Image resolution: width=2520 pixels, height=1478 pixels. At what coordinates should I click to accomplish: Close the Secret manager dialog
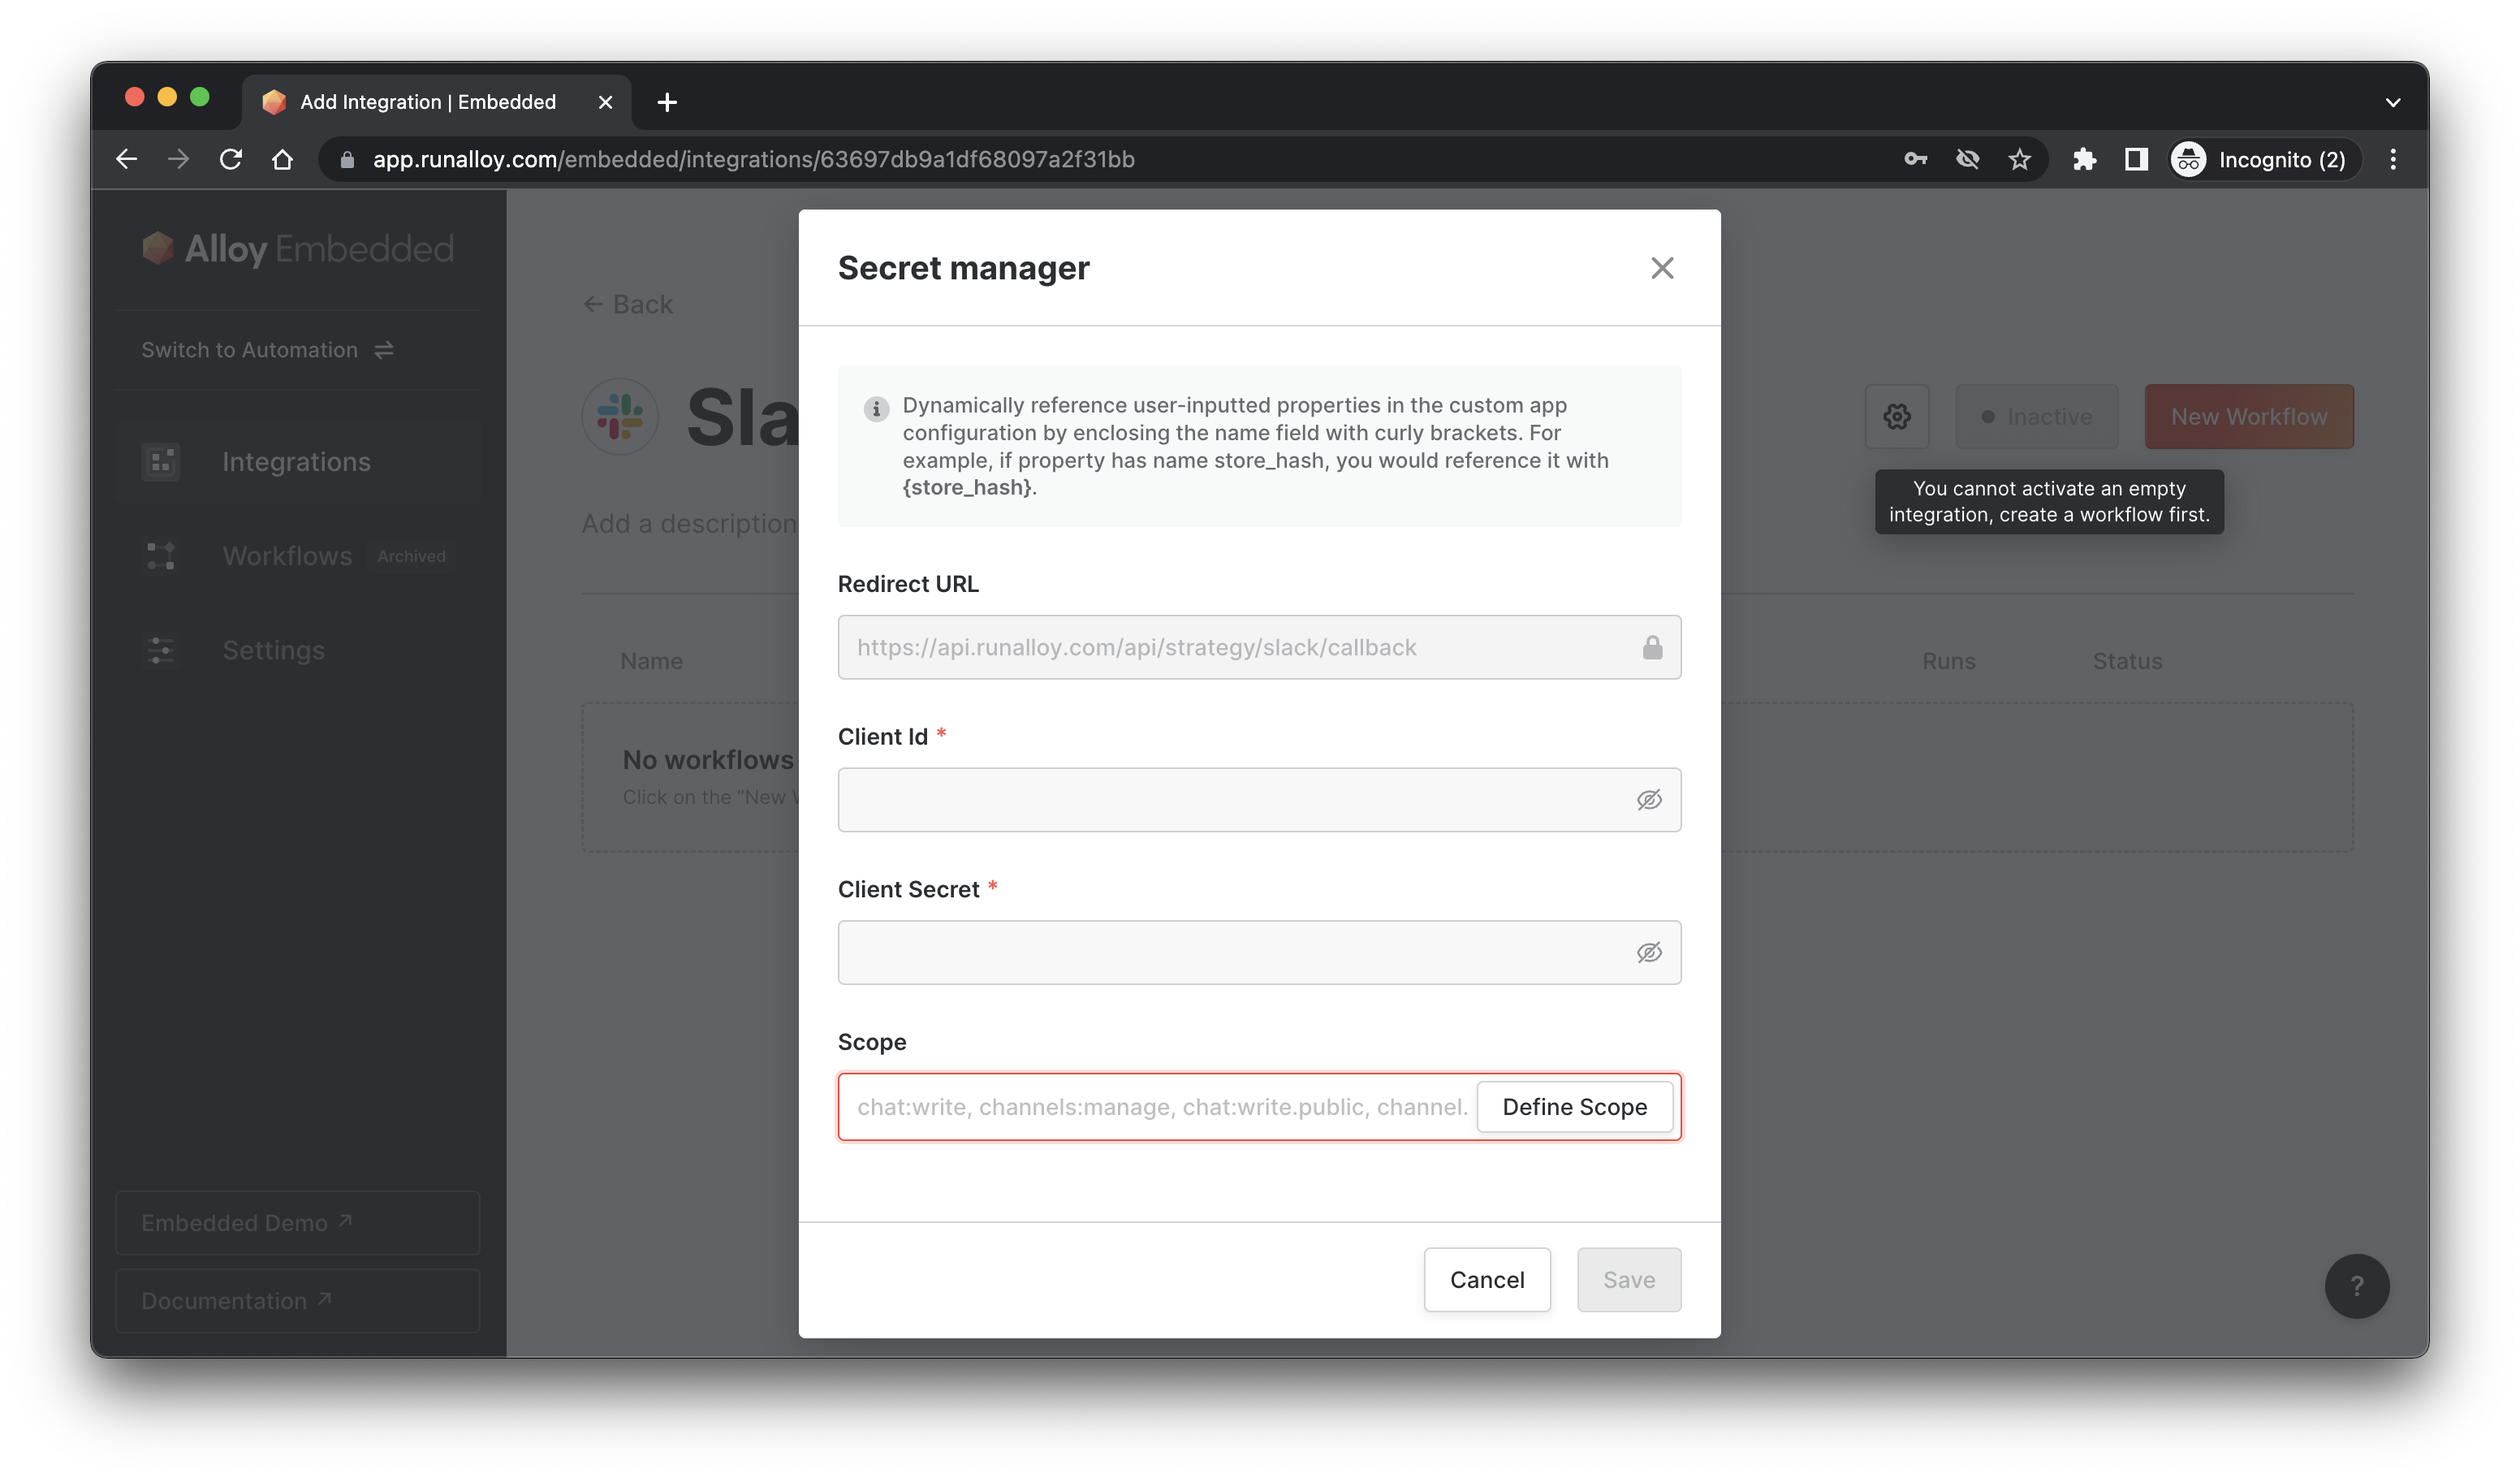[x=1662, y=268]
